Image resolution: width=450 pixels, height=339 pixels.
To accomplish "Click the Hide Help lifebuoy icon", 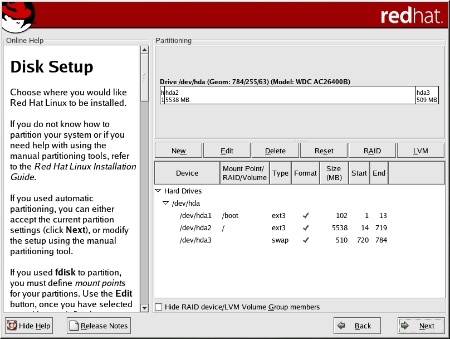I will click(12, 326).
